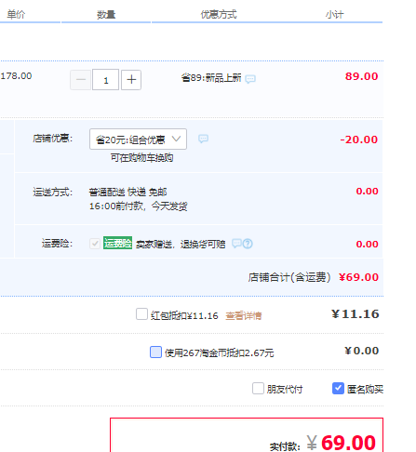
Task: Click the disabled 运费险 checkbox
Action: [95, 244]
